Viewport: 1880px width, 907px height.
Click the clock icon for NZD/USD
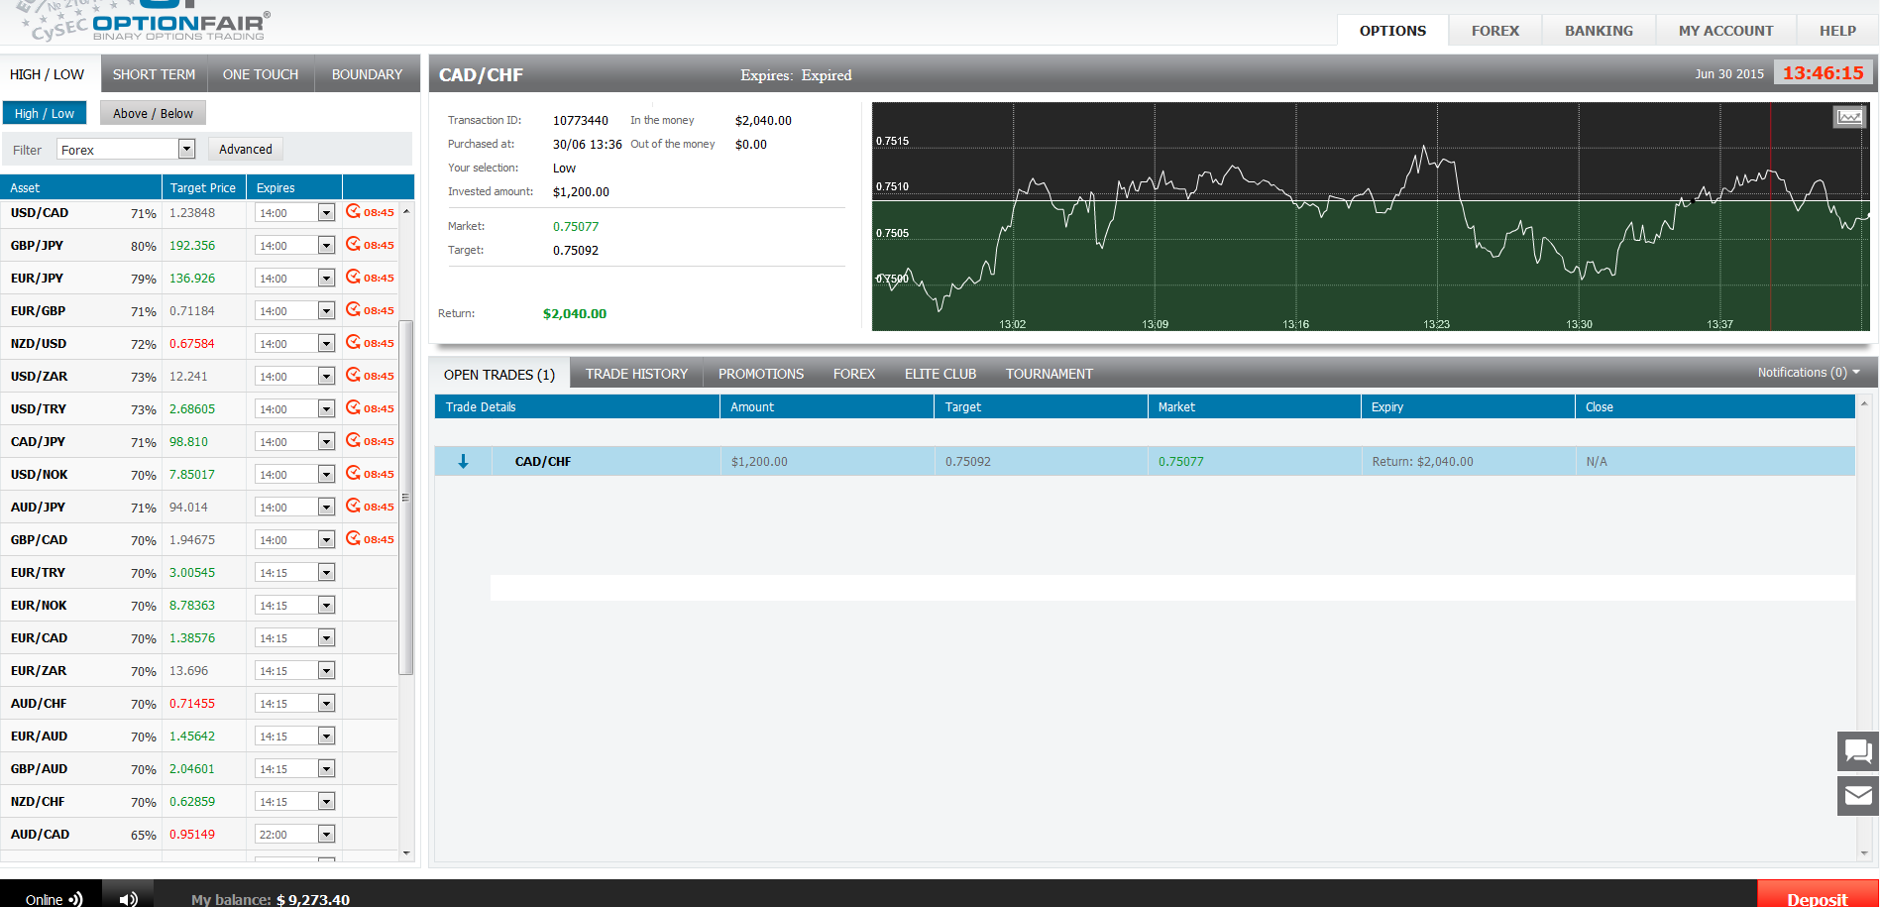[x=354, y=343]
